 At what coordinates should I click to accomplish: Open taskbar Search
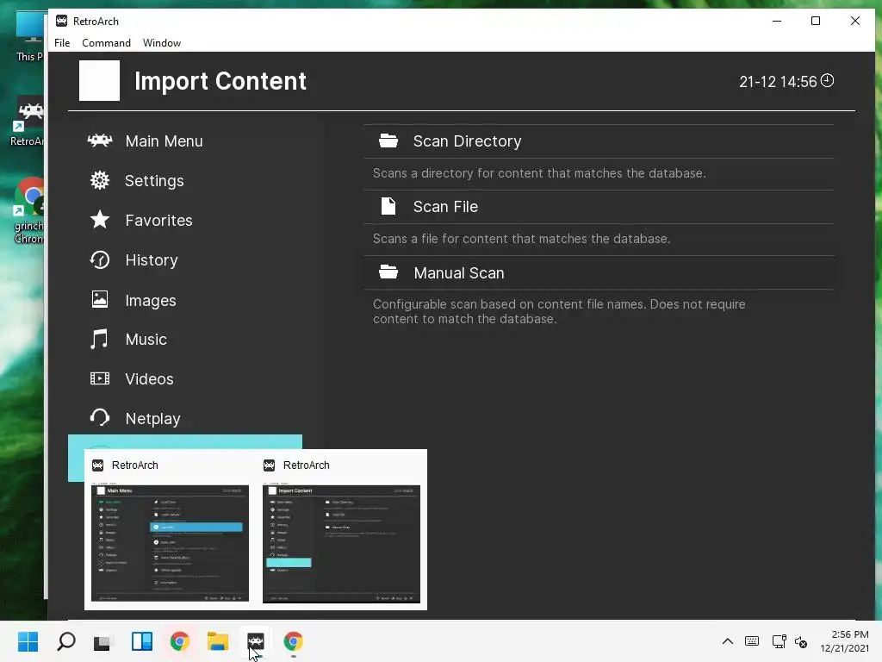66,641
